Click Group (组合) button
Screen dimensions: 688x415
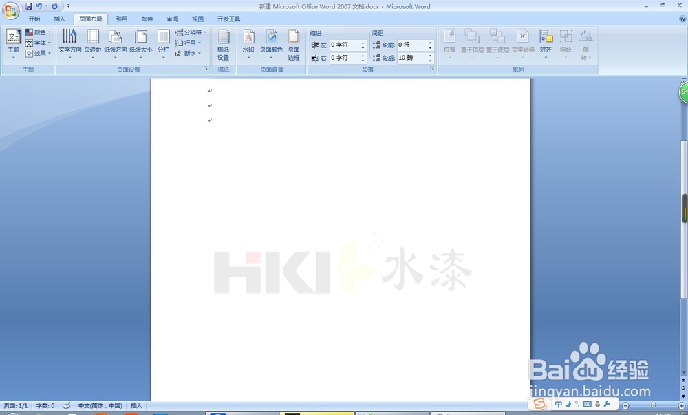coord(566,44)
